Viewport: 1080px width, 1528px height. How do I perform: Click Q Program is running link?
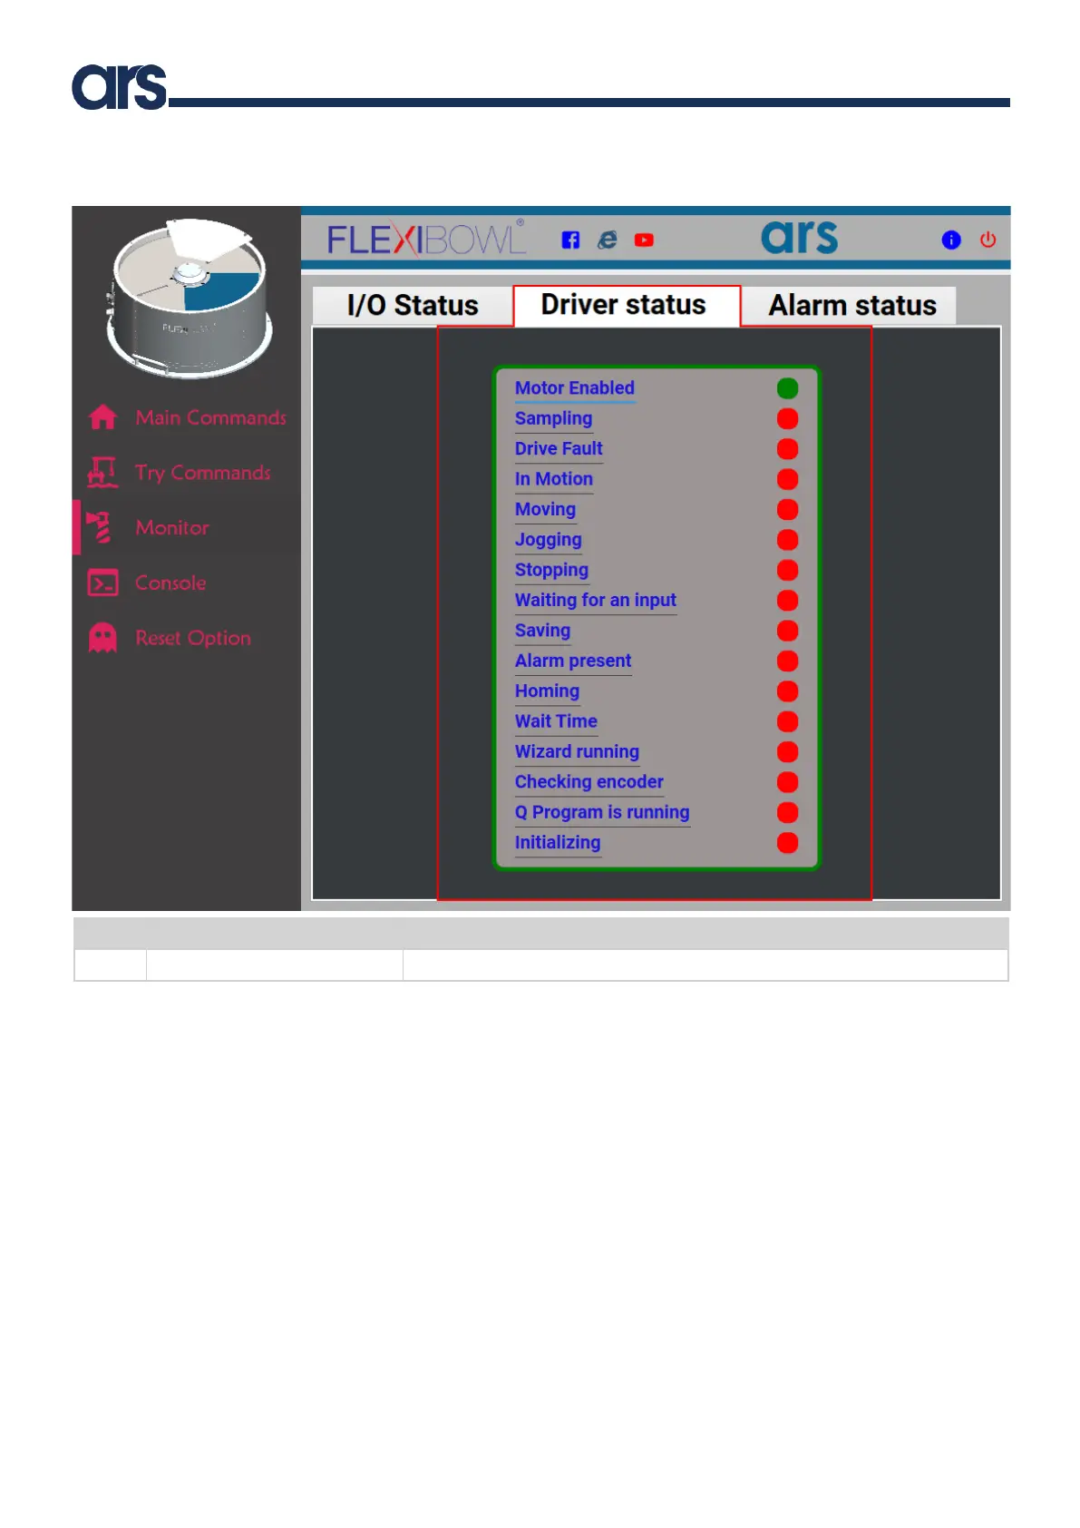click(x=602, y=812)
